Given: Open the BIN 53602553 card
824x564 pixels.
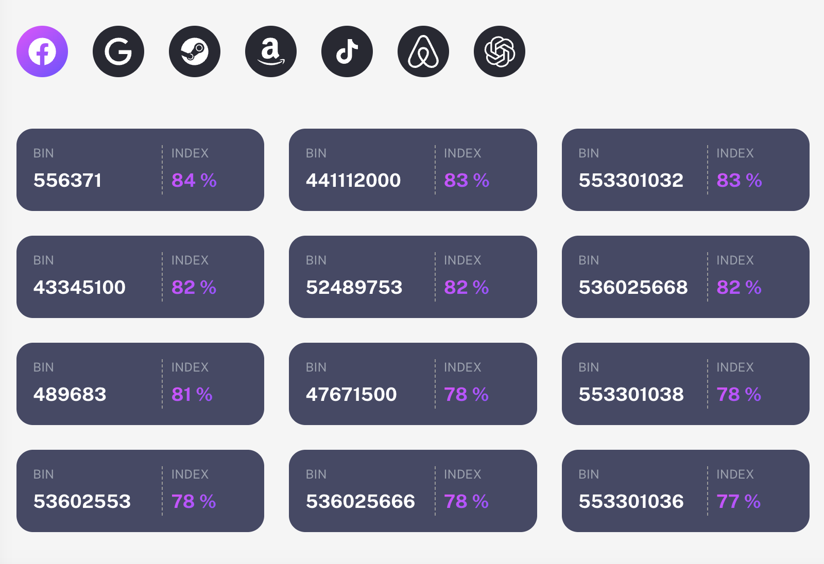Looking at the screenshot, I should 140,491.
